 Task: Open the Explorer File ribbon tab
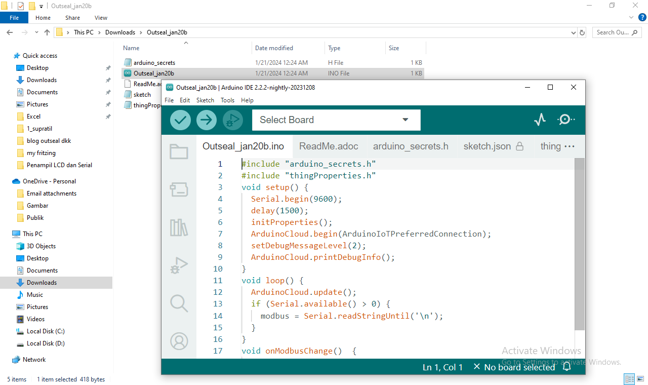[x=14, y=18]
